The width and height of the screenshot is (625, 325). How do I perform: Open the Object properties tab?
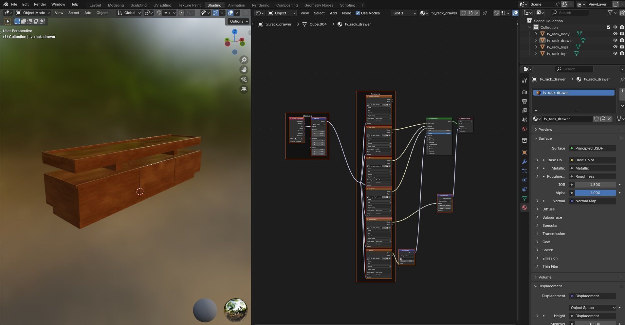click(x=524, y=153)
